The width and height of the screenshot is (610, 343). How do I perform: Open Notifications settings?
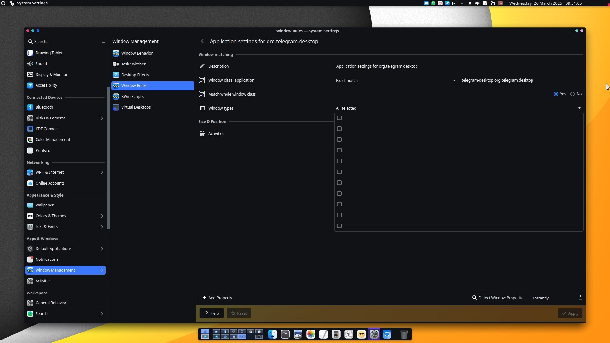pos(65,259)
